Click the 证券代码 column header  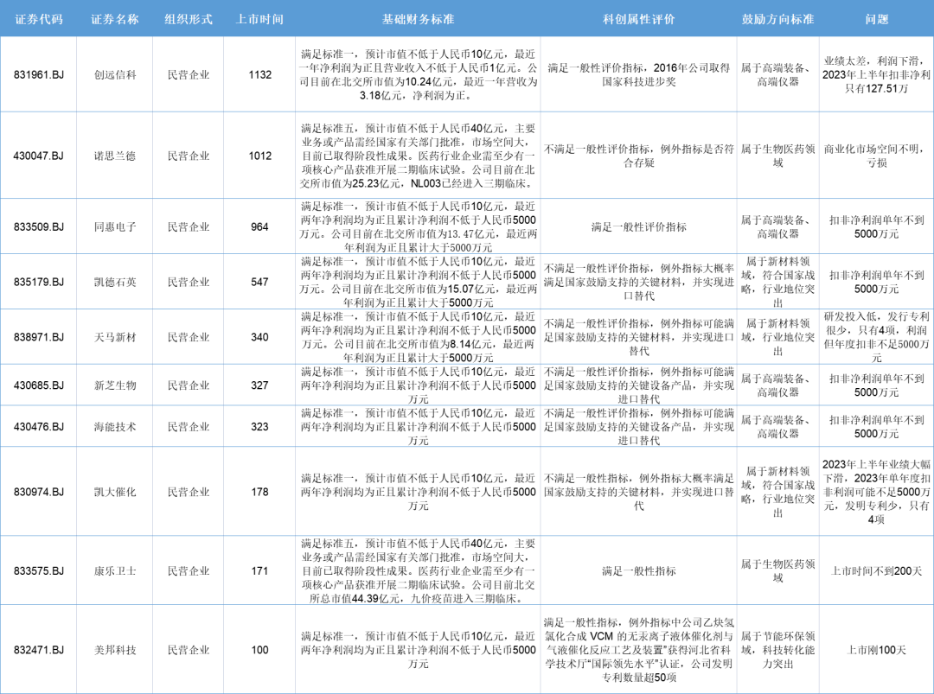click(39, 19)
